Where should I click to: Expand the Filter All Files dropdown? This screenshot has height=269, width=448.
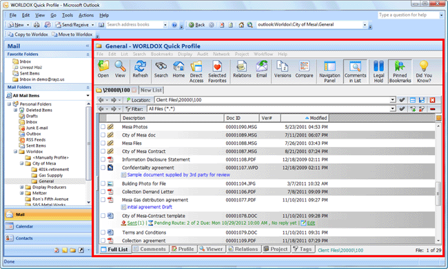[393, 108]
